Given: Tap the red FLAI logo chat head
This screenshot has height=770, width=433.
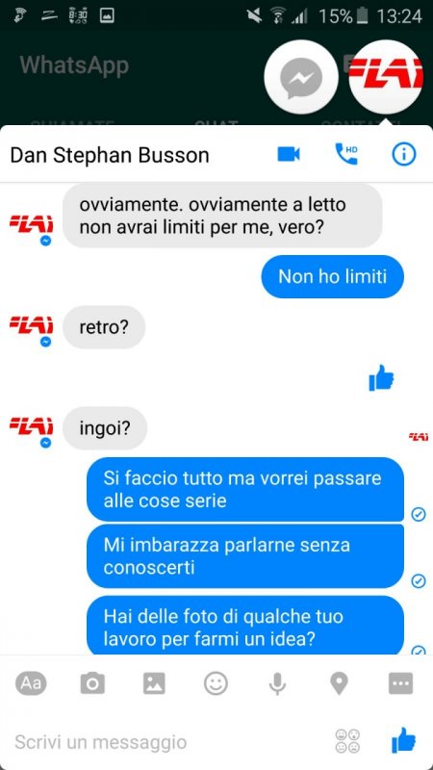Looking at the screenshot, I should pos(386,78).
